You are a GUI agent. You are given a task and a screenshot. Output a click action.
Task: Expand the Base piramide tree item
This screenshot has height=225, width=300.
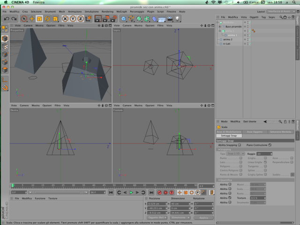220,27
